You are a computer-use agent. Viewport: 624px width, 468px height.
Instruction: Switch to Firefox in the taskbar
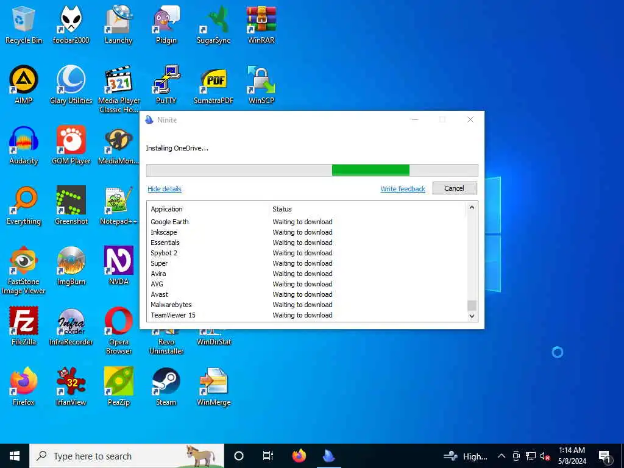click(299, 456)
